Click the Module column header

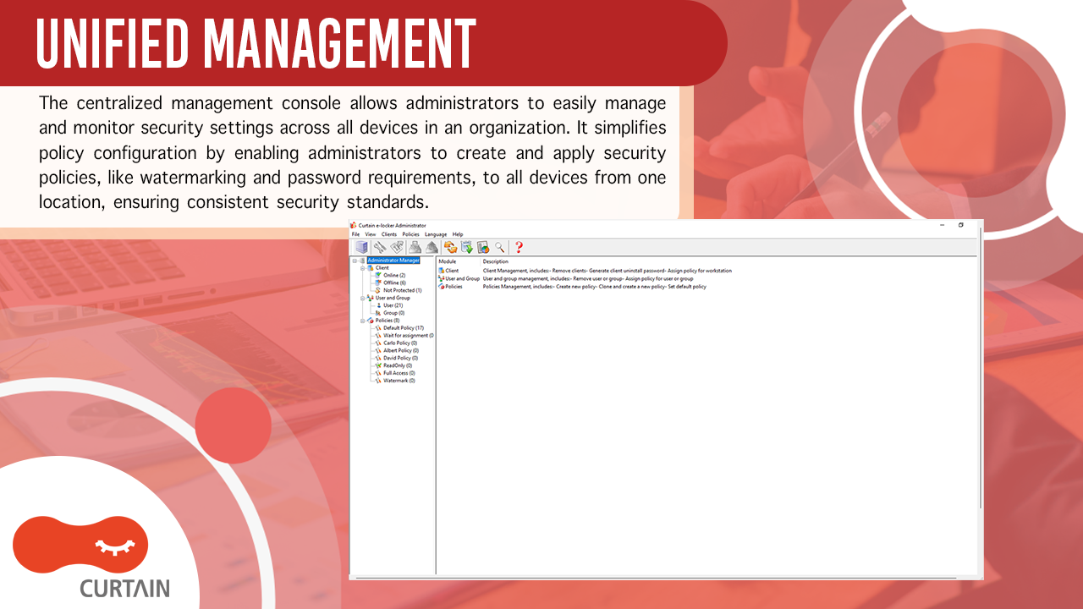coord(447,261)
